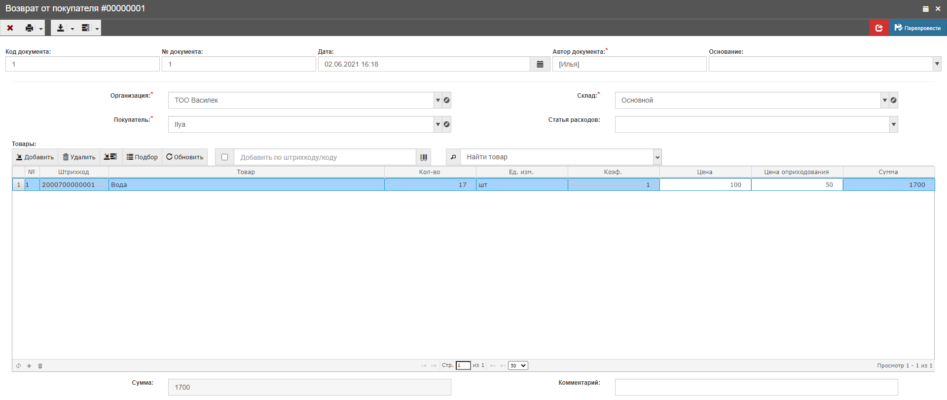Click the red undo posting button
Image resolution: width=947 pixels, height=400 pixels.
tap(879, 28)
